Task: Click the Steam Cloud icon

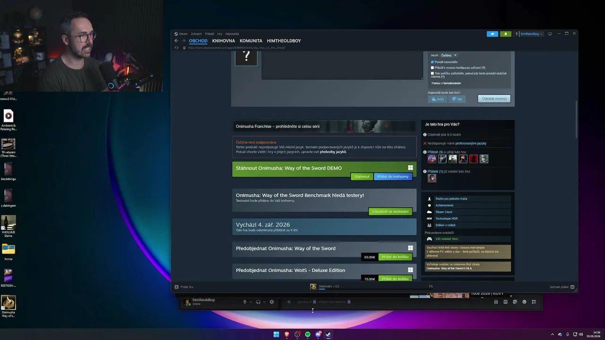Action: (x=429, y=212)
